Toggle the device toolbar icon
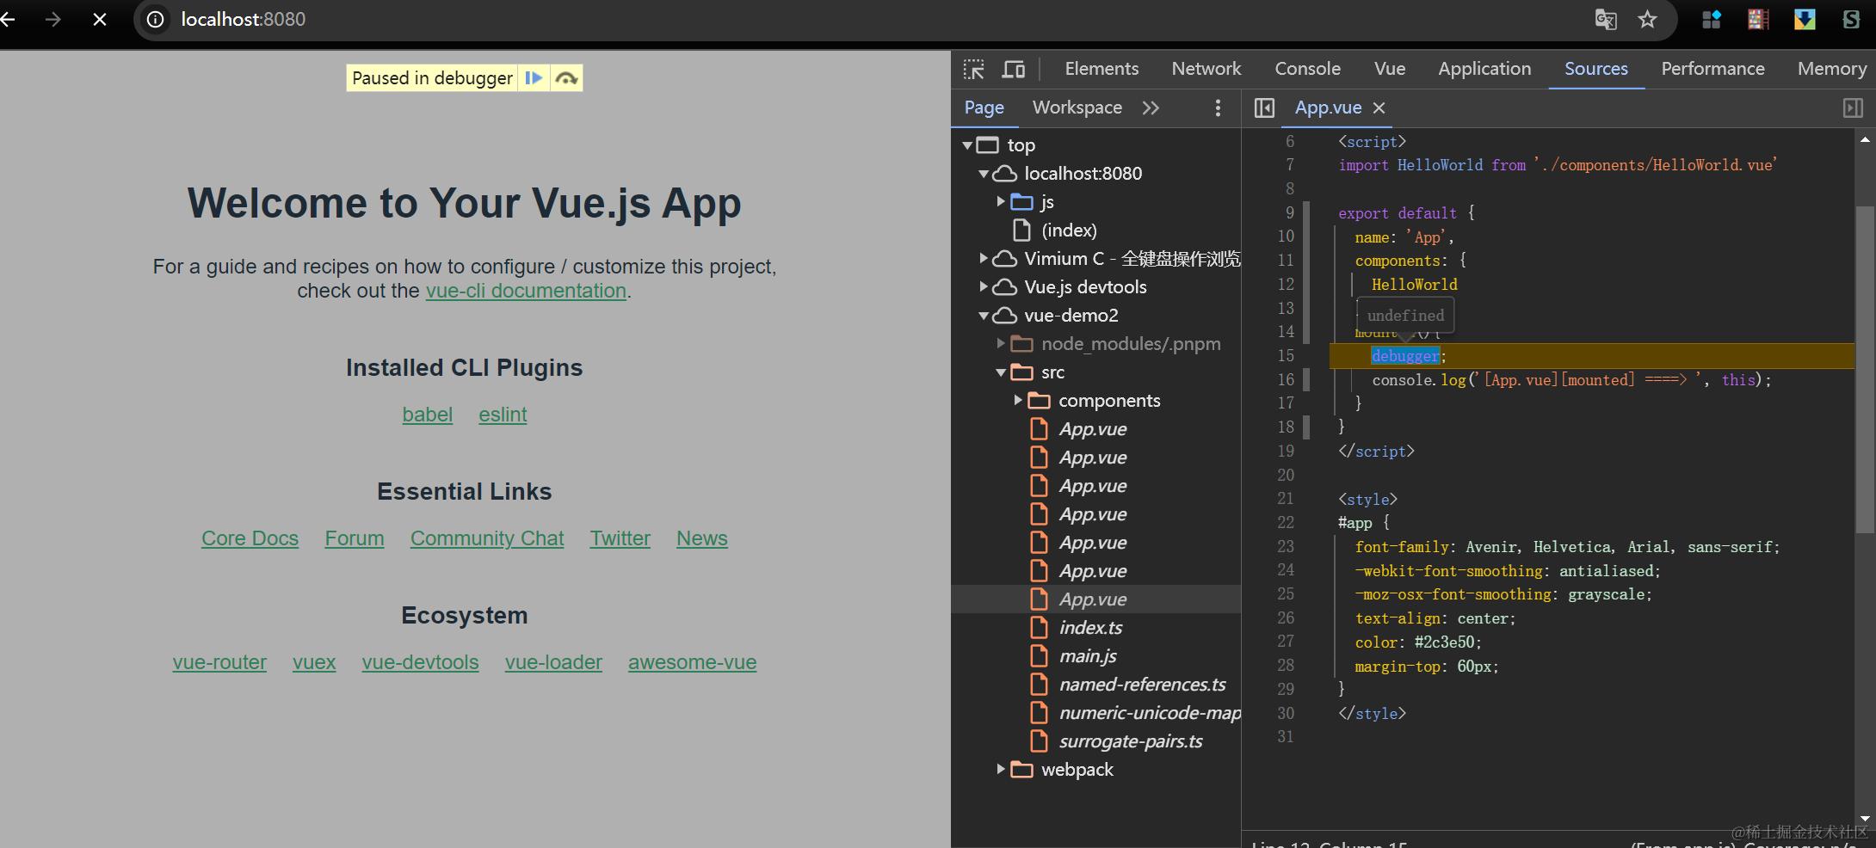Viewport: 1876px width, 848px height. point(1014,69)
